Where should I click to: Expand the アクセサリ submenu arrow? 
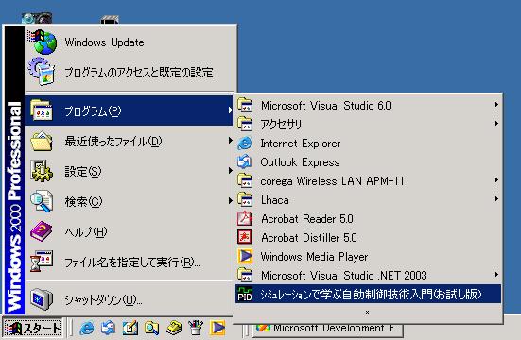pos(496,124)
